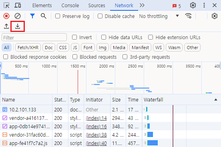Clear the network log
This screenshot has height=147, width=221.
pyautogui.click(x=18, y=16)
